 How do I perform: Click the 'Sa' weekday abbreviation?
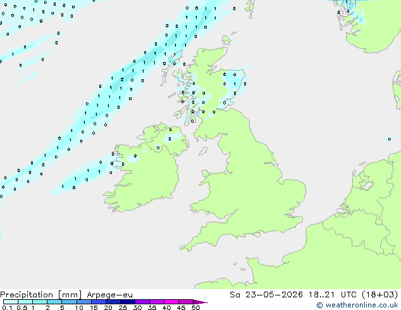click(235, 295)
